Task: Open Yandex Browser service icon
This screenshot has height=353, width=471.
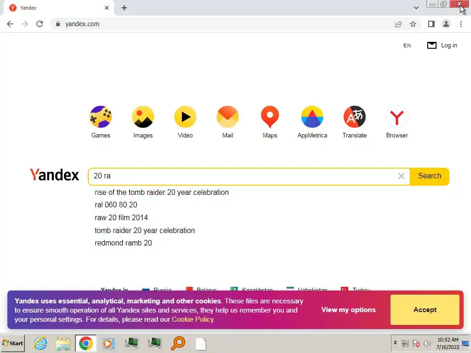Action: tap(397, 117)
